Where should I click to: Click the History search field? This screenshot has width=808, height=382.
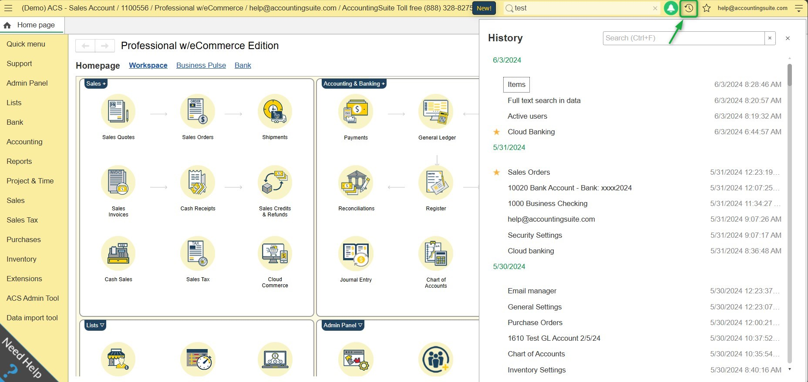[683, 38]
